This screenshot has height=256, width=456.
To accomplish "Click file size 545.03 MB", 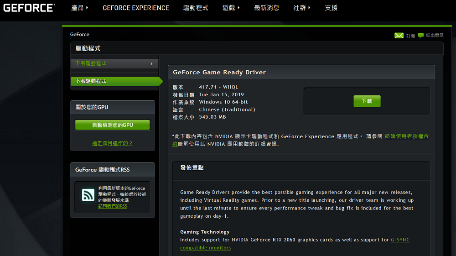I will coord(212,117).
